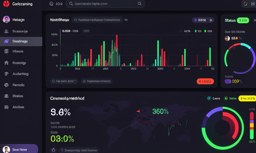
Task: Click the X icon next to S18%0
Action: tap(211, 20)
